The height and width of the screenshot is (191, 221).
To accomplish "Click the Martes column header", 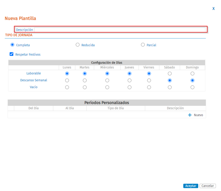I will coord(84,67).
